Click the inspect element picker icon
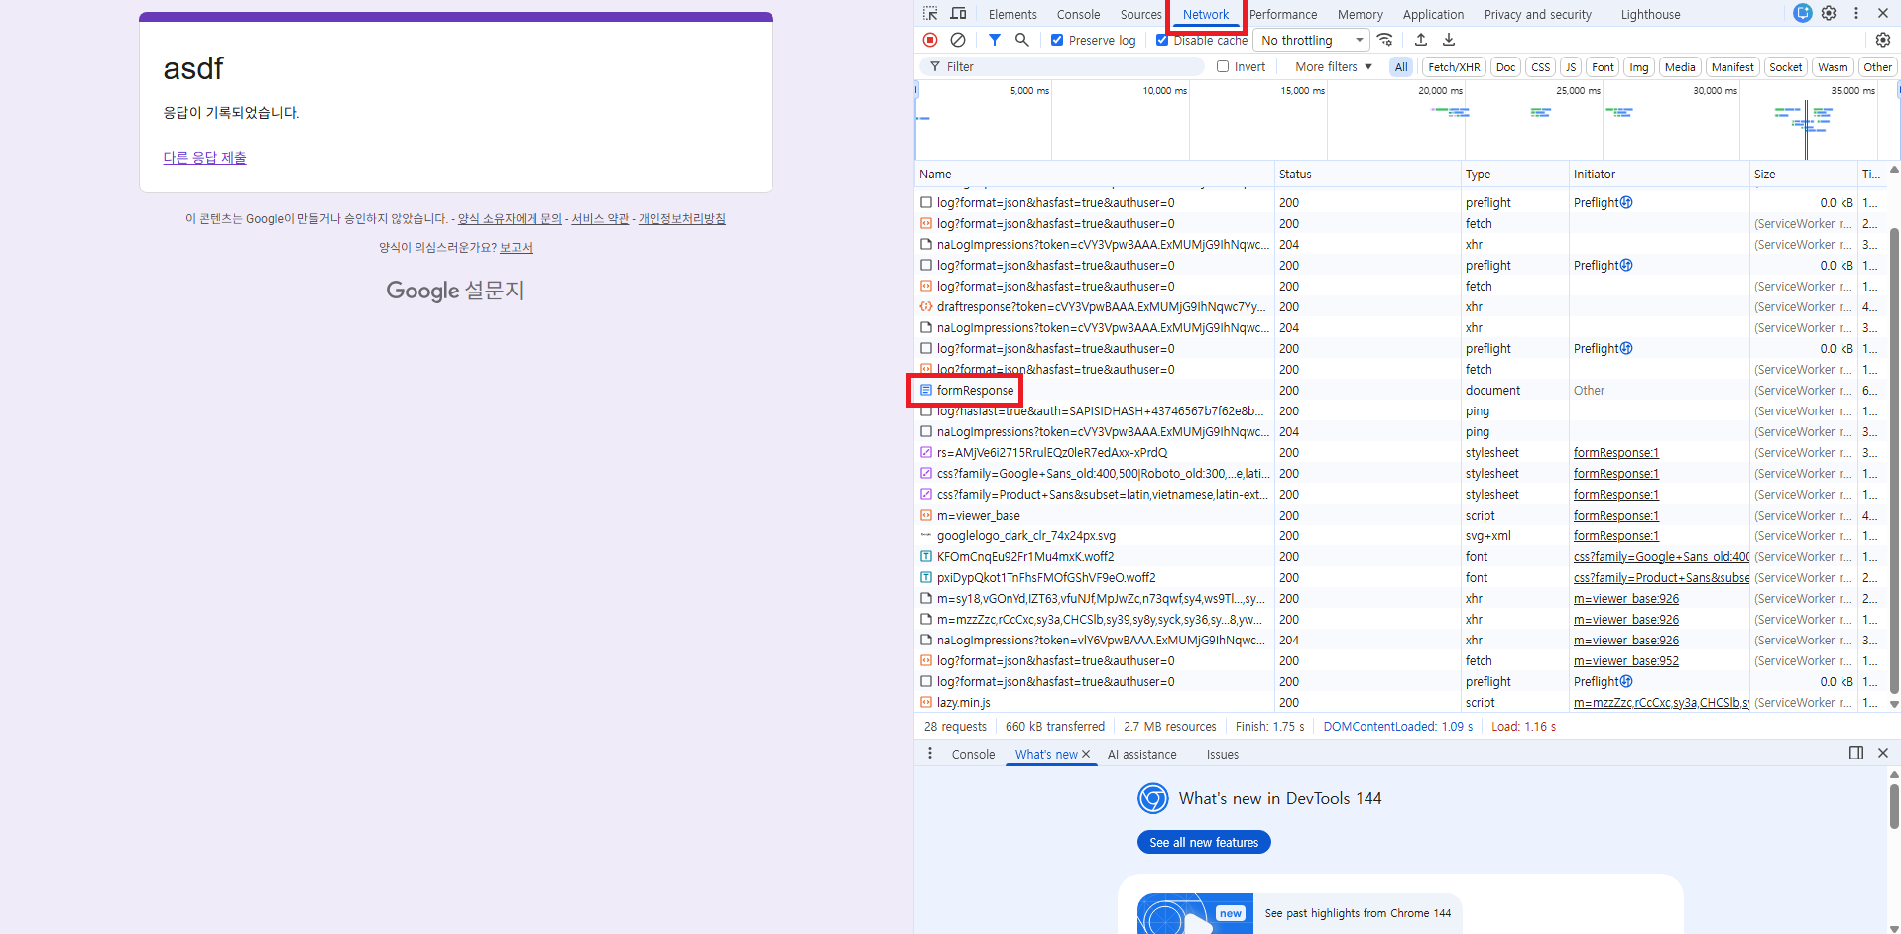 pos(930,14)
